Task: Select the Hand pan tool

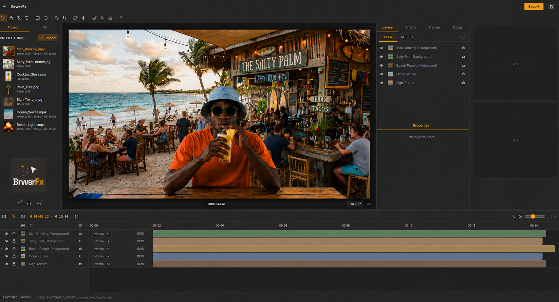Action: pos(11,18)
